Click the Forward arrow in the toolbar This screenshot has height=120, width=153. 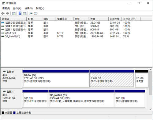click(7, 13)
